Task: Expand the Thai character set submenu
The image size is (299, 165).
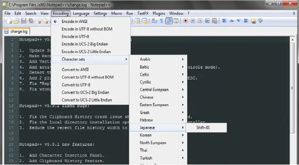Action: point(158,150)
